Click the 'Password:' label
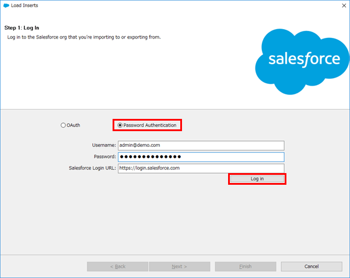The image size is (350, 278). pos(105,157)
